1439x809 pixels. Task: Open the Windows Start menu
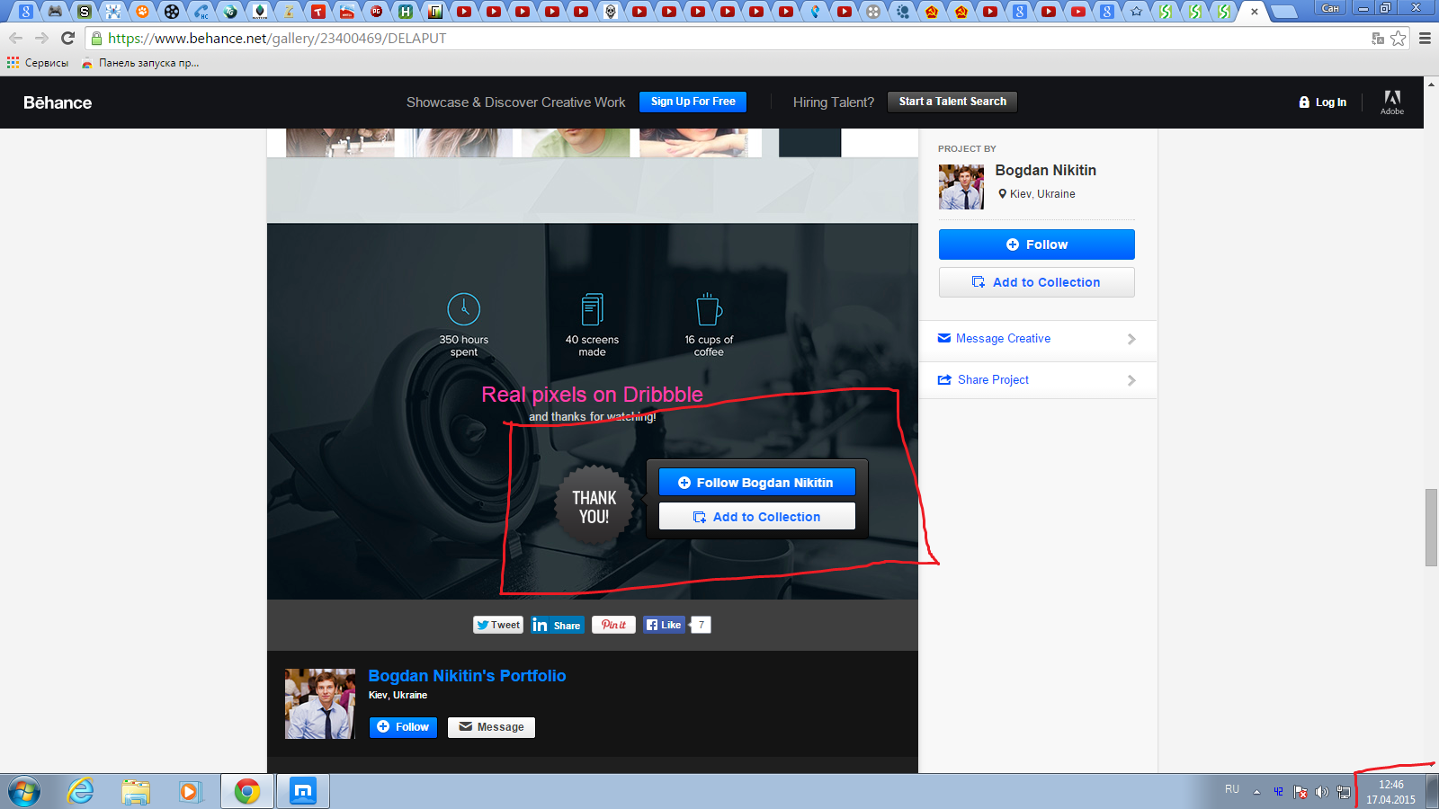24,792
